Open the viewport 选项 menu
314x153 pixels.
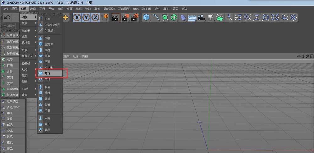[67, 57]
